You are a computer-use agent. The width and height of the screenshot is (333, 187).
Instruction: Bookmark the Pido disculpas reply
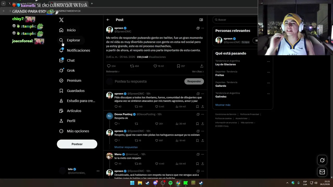coord(197,106)
